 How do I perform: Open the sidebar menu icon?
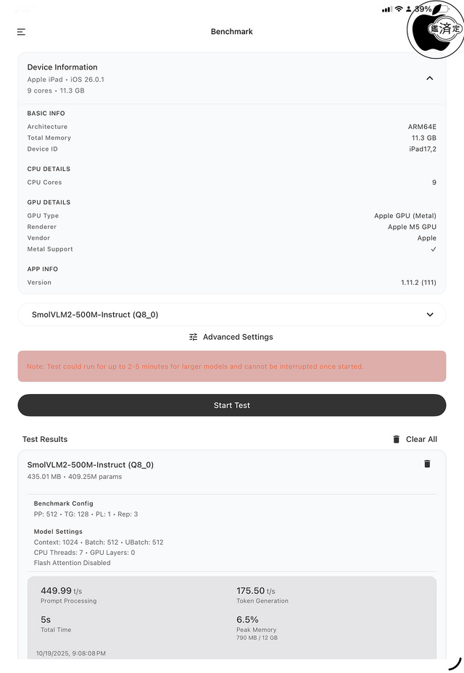pyautogui.click(x=21, y=31)
